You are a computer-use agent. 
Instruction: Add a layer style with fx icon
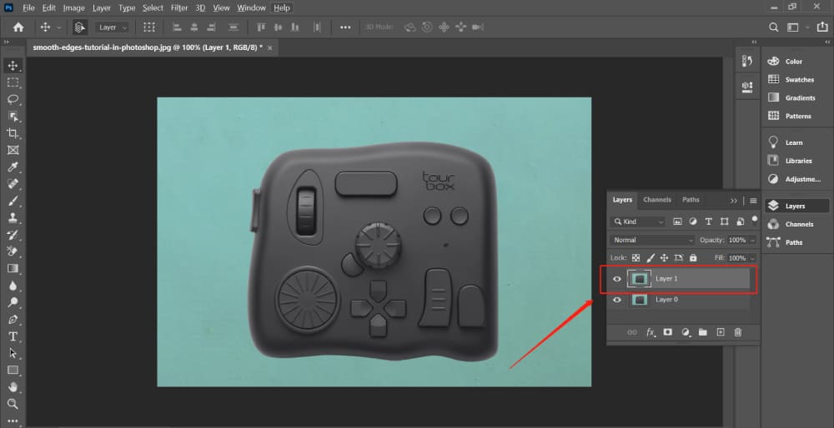(651, 332)
